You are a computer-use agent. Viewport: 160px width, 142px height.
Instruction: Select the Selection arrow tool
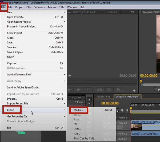click(89, 99)
